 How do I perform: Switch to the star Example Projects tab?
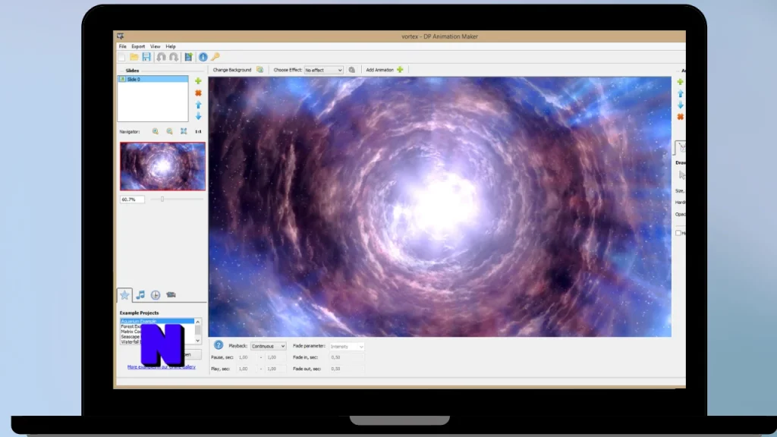tap(124, 295)
